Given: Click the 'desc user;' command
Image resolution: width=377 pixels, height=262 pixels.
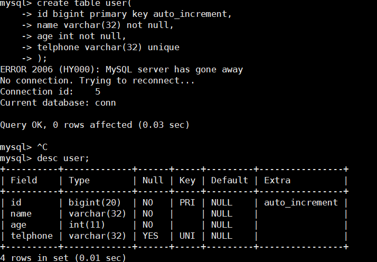Looking at the screenshot, I should pos(63,158).
